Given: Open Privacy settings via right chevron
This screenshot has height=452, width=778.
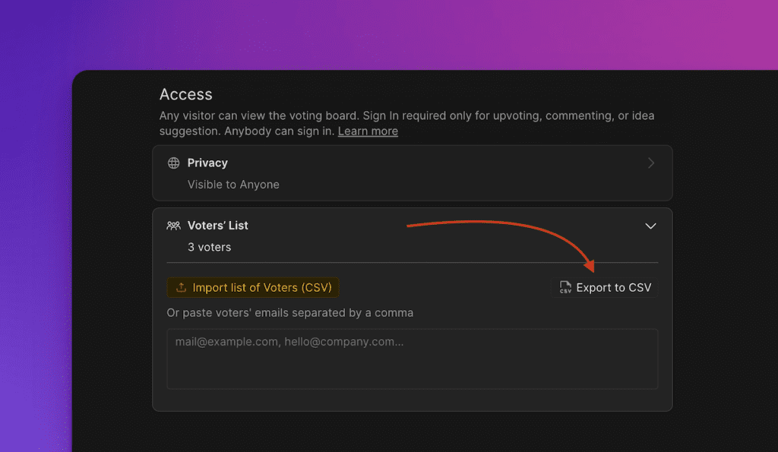Looking at the screenshot, I should coord(650,163).
